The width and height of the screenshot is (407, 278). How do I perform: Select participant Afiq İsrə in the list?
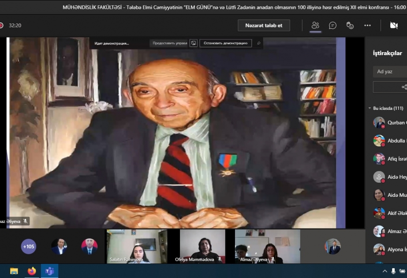point(390,159)
